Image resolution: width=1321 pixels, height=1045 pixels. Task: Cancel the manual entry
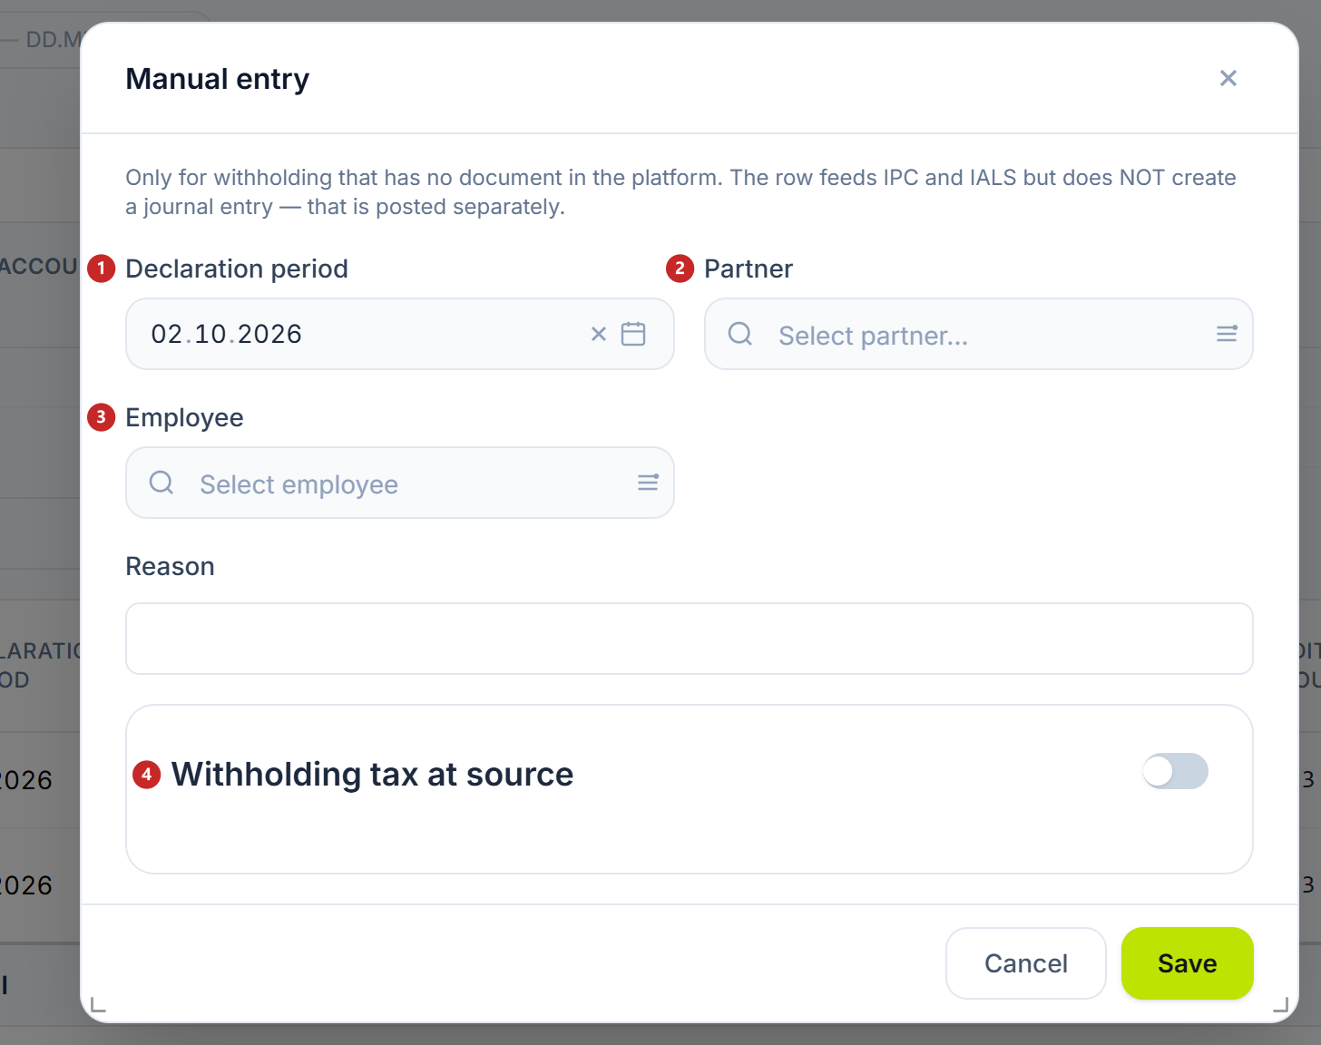coord(1026,963)
